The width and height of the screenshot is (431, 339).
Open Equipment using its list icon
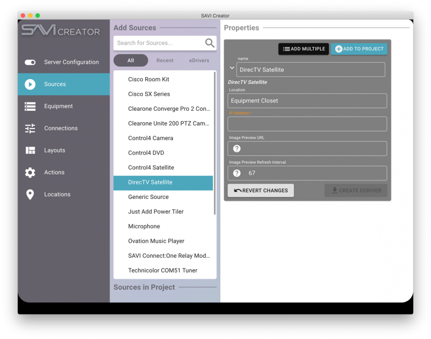point(30,106)
